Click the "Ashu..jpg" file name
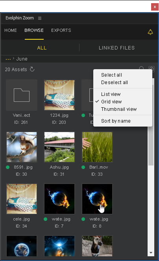Screen dimensions: 159x261 (59, 167)
